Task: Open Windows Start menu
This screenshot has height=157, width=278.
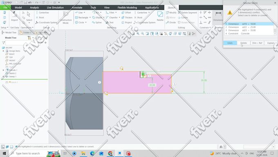Action: tap(4, 153)
